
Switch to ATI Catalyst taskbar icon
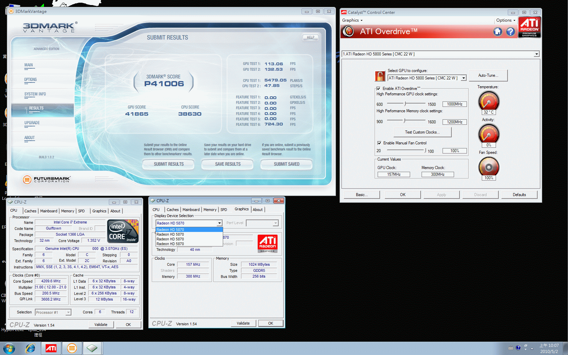point(51,348)
